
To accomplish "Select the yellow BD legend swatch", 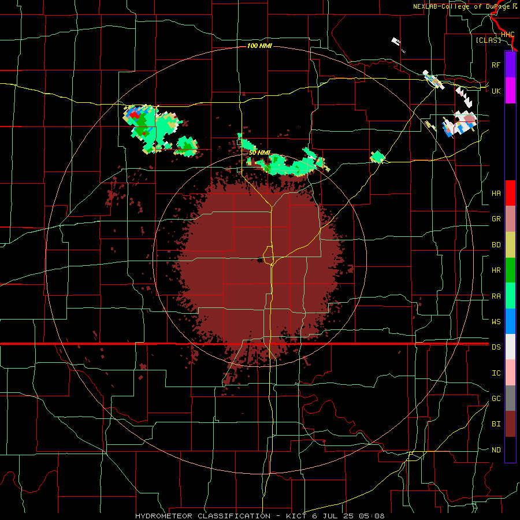I will [510, 244].
